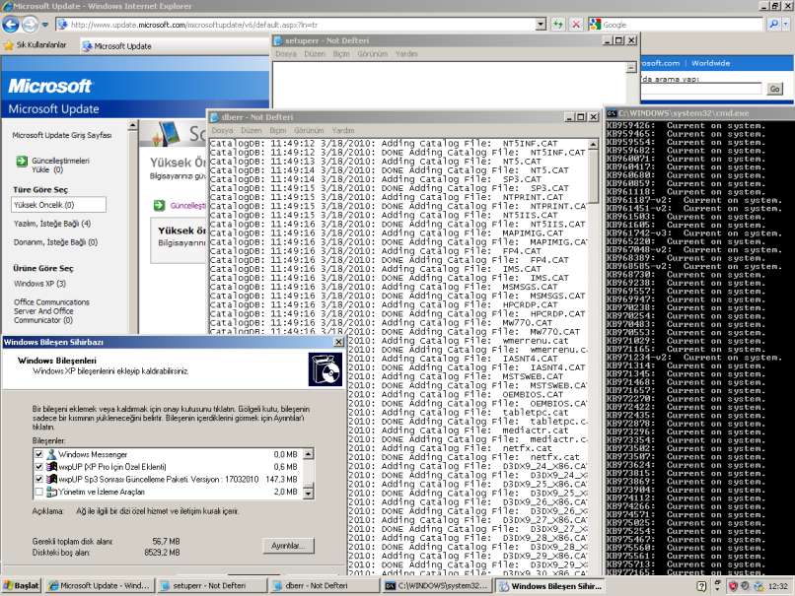
Task: Select Yüksek Öncelik (0) category
Action: (x=58, y=205)
